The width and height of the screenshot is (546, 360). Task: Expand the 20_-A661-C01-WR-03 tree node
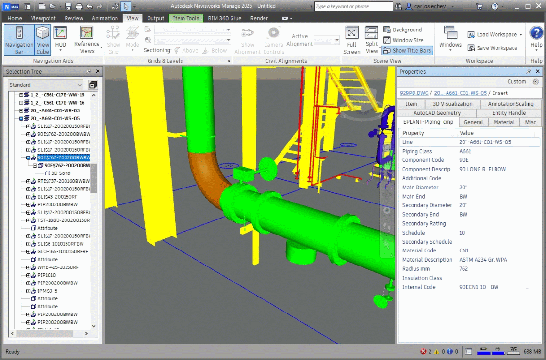(x=21, y=110)
